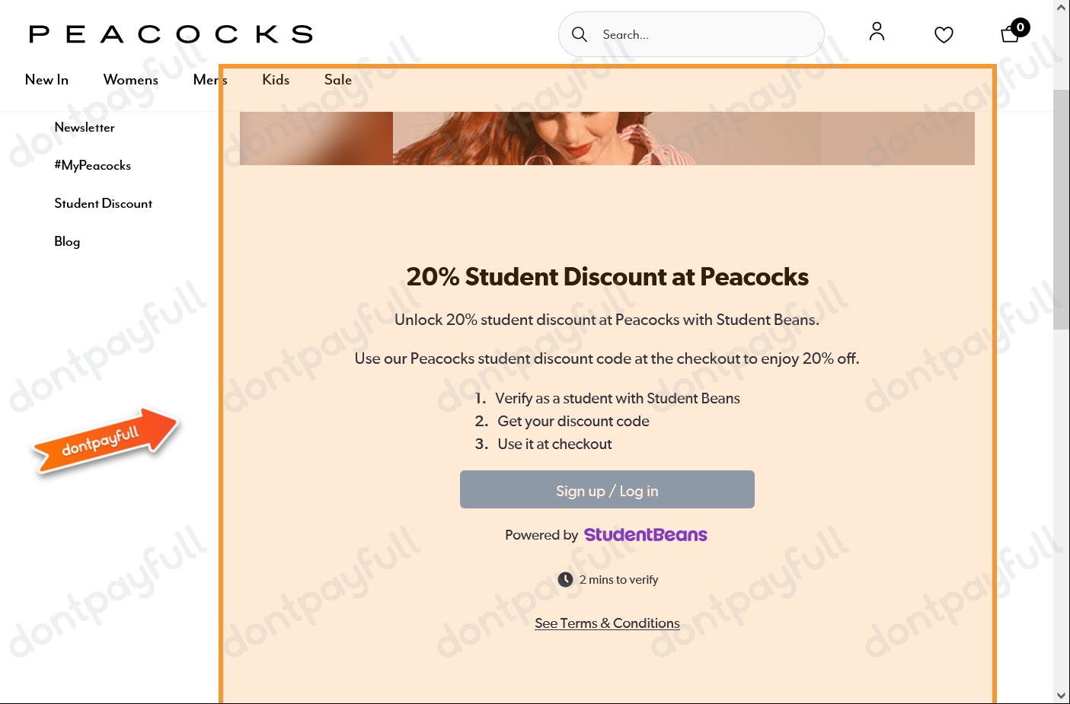Open the shopping bag icon
This screenshot has height=704, width=1070.
click(1011, 34)
